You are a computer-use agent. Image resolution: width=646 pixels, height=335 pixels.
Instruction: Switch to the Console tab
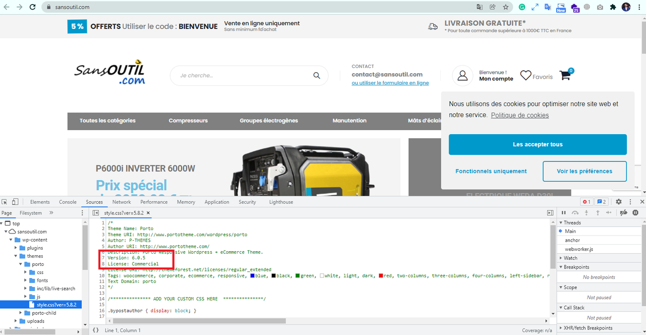click(68, 202)
